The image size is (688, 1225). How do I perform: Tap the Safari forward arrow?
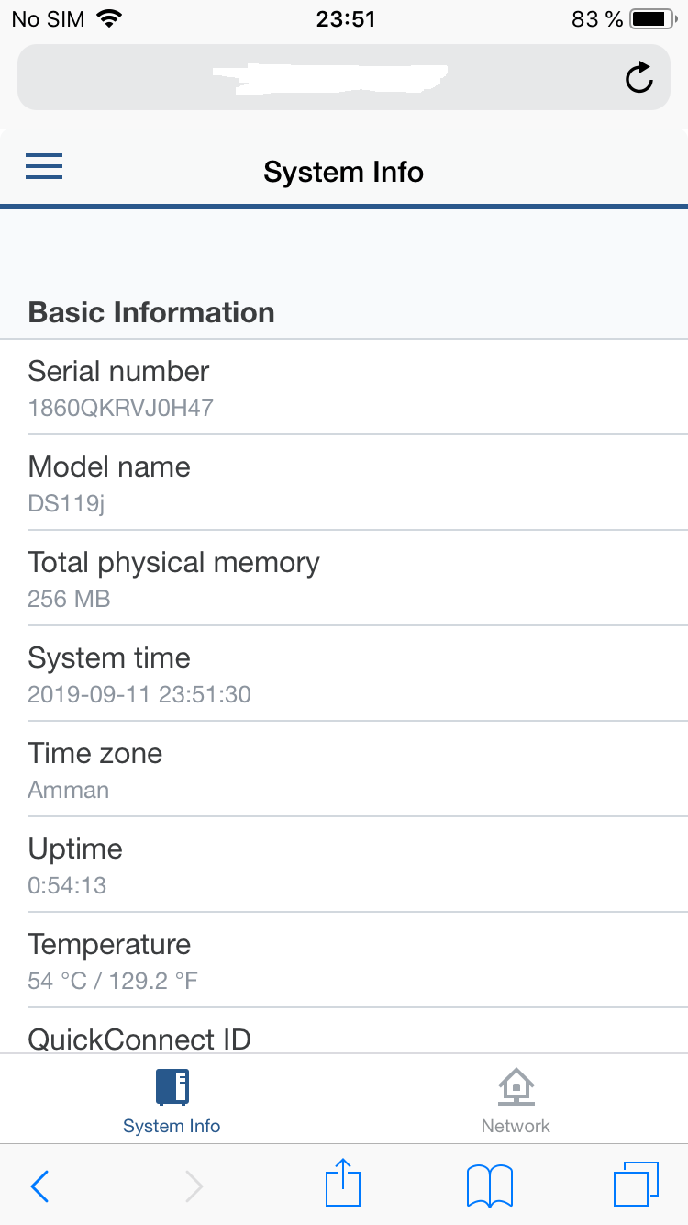[194, 1186]
